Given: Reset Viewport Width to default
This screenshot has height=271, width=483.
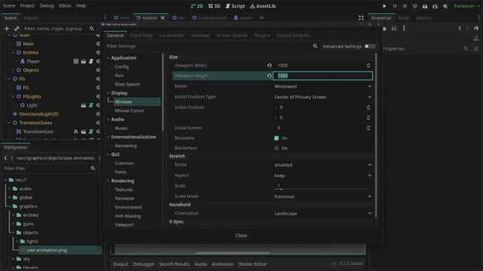Looking at the screenshot, I should [x=269, y=65].
